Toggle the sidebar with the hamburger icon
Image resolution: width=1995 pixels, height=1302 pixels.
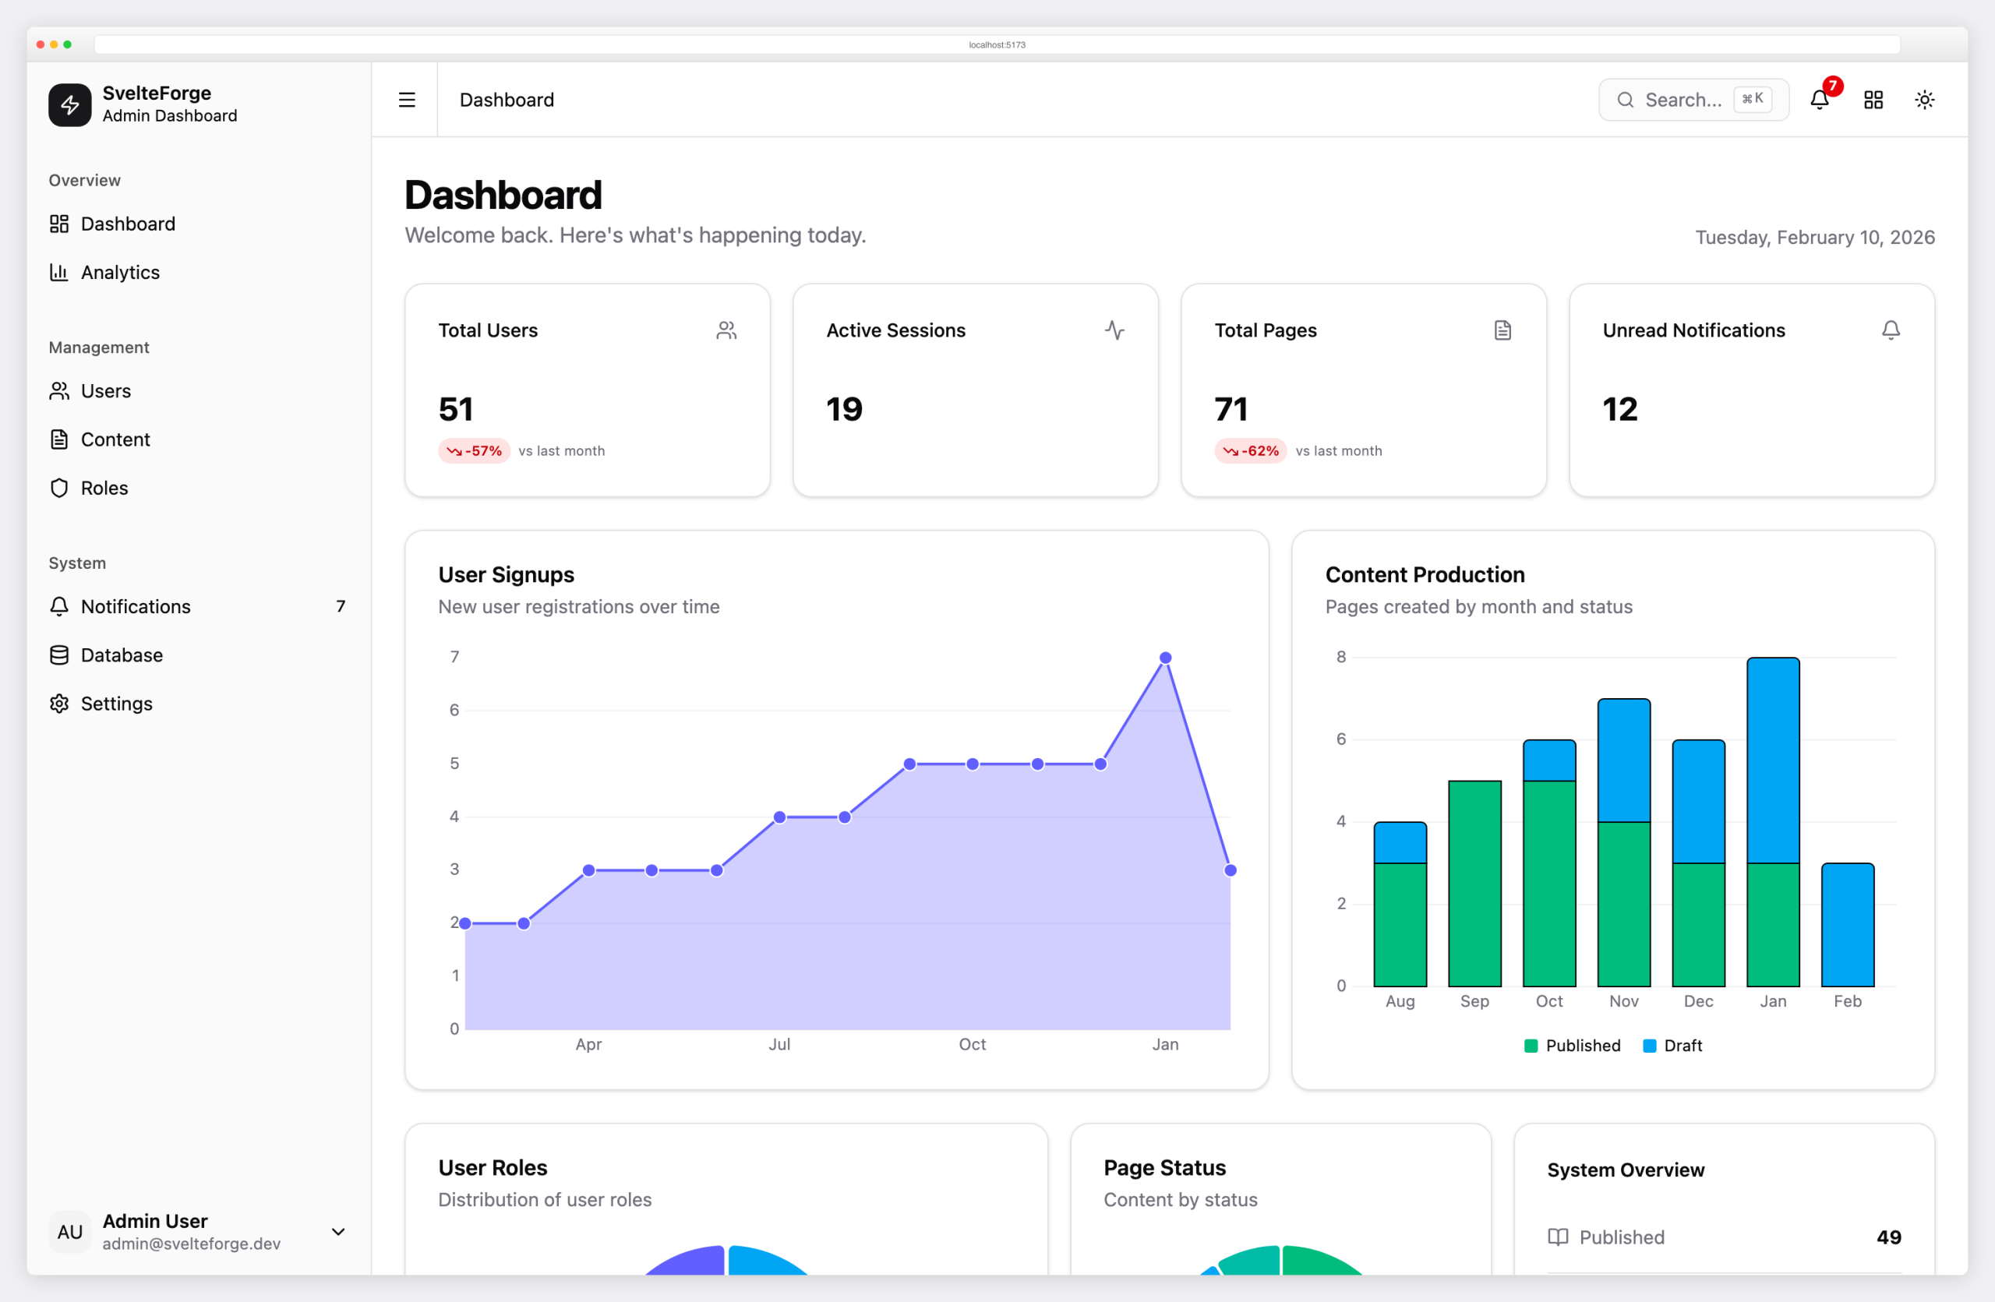click(x=406, y=99)
